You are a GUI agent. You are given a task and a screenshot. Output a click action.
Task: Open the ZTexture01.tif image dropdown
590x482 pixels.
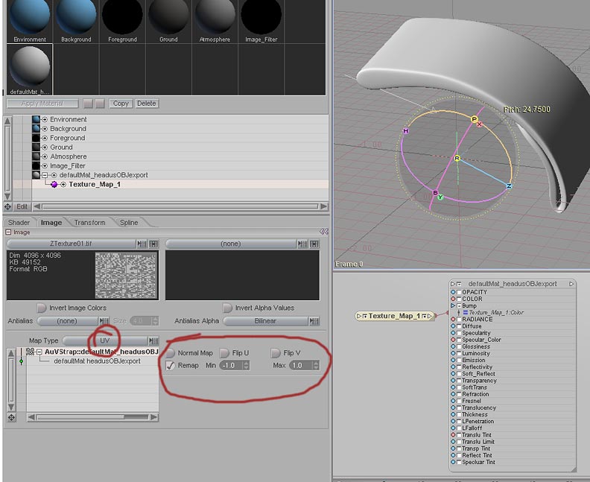coord(71,244)
